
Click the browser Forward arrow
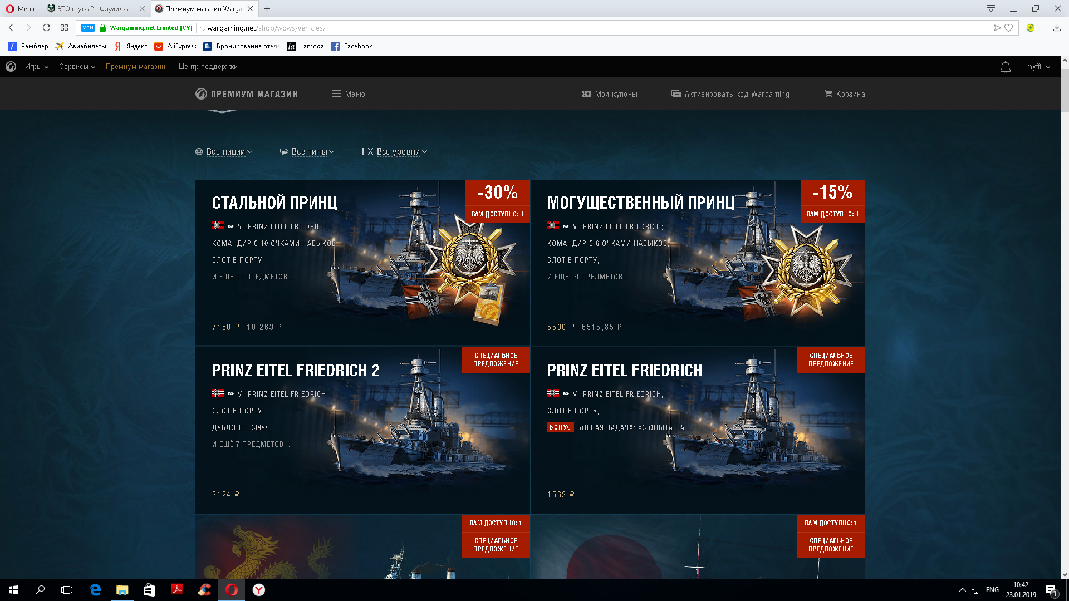click(x=28, y=28)
